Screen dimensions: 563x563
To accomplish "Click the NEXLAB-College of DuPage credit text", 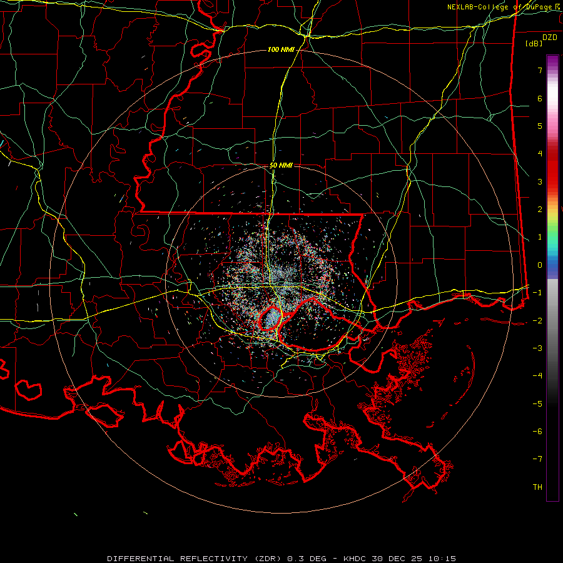I will (x=504, y=7).
